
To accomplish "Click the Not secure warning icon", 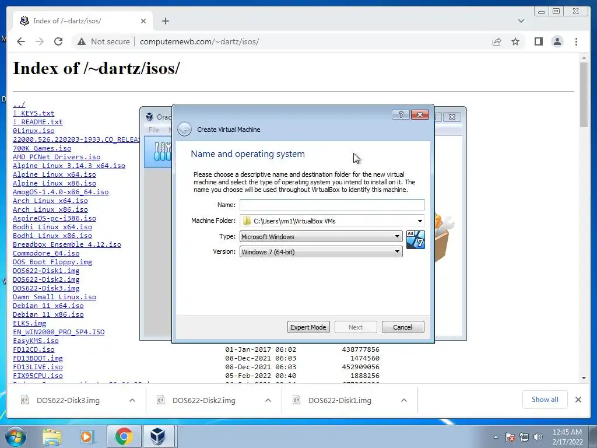I will [82, 41].
